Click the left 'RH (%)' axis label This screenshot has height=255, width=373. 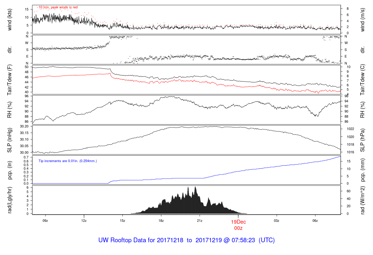click(x=9, y=110)
